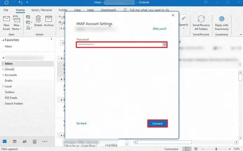Collapse the Favorites section
Image resolution: width=243 pixels, height=151 pixels.
[x=3, y=40]
